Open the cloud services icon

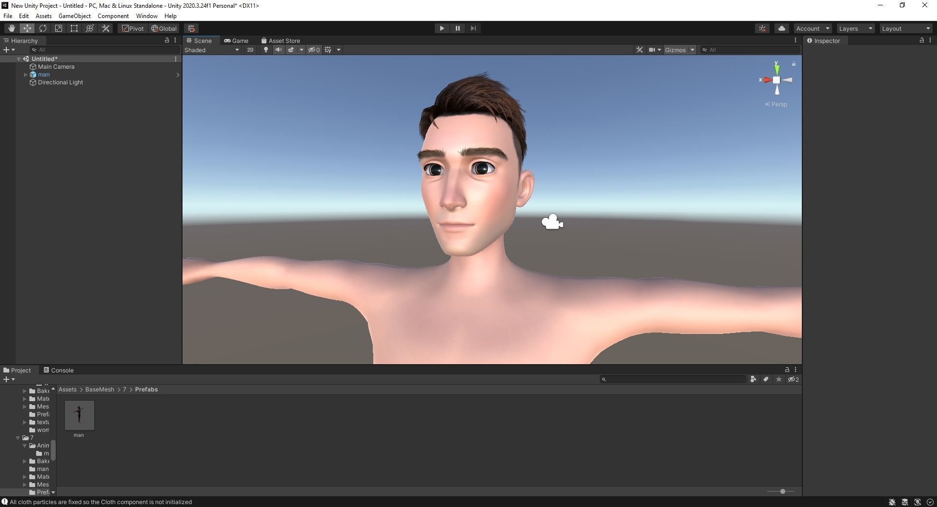point(781,28)
